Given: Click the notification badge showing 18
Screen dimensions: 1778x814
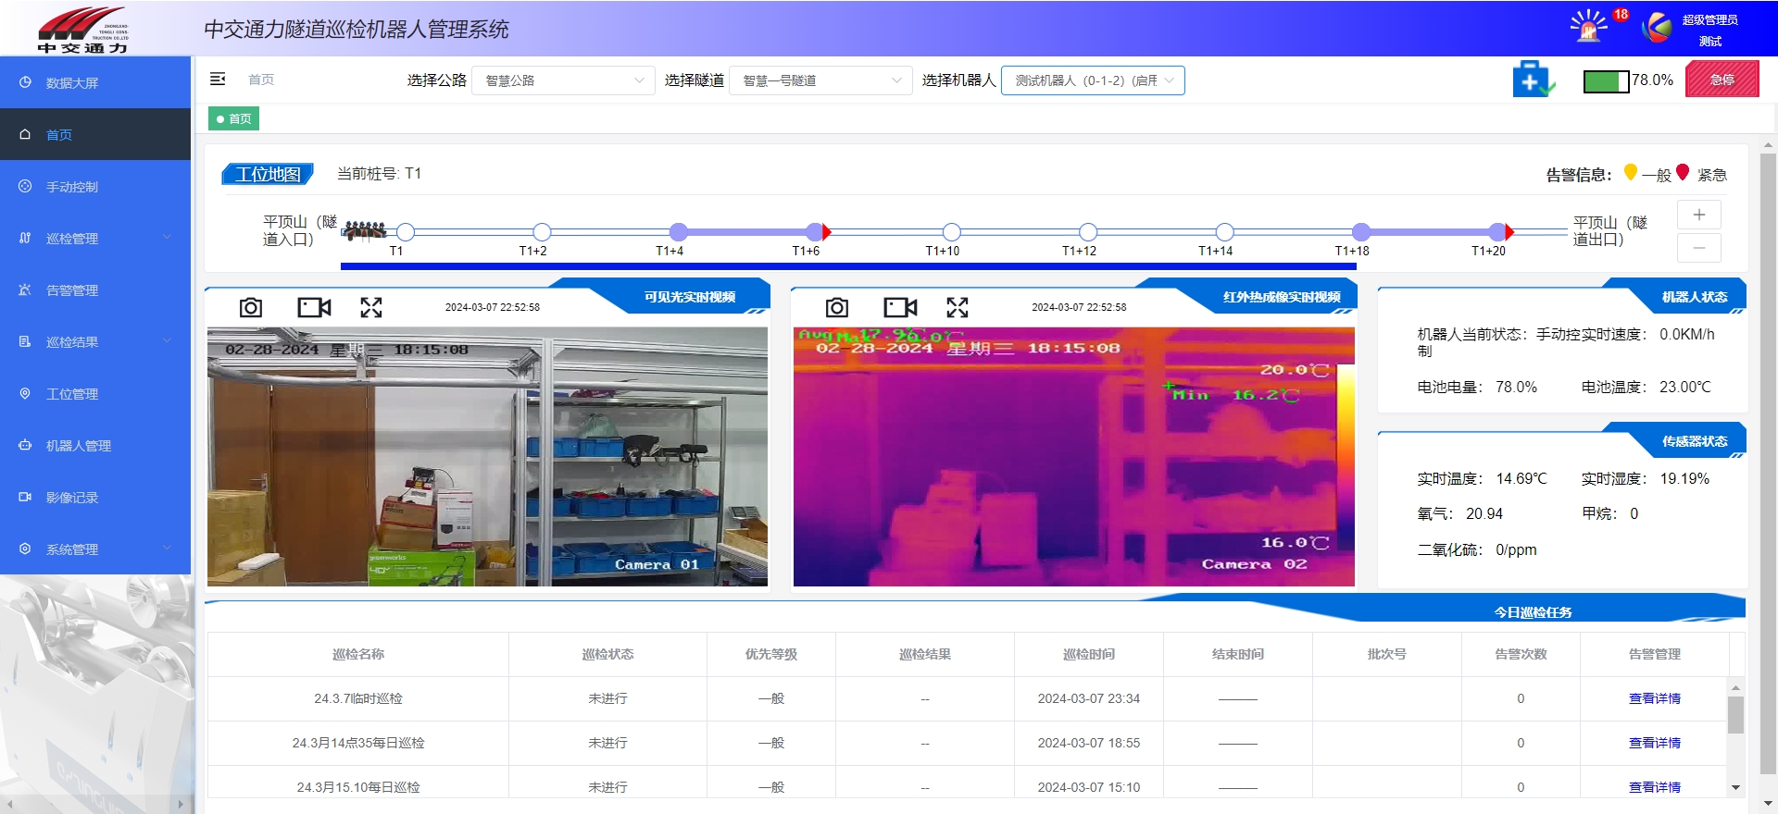Looking at the screenshot, I should (x=1621, y=14).
